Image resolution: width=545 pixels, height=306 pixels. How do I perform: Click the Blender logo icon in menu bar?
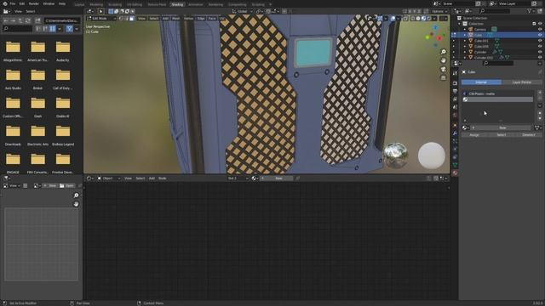pyautogui.click(x=5, y=3)
